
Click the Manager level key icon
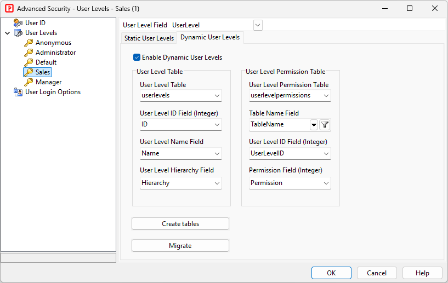pos(29,82)
